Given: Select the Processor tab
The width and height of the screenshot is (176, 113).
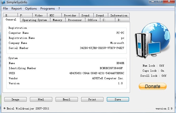Looking at the screenshot, I should [x=75, y=20].
